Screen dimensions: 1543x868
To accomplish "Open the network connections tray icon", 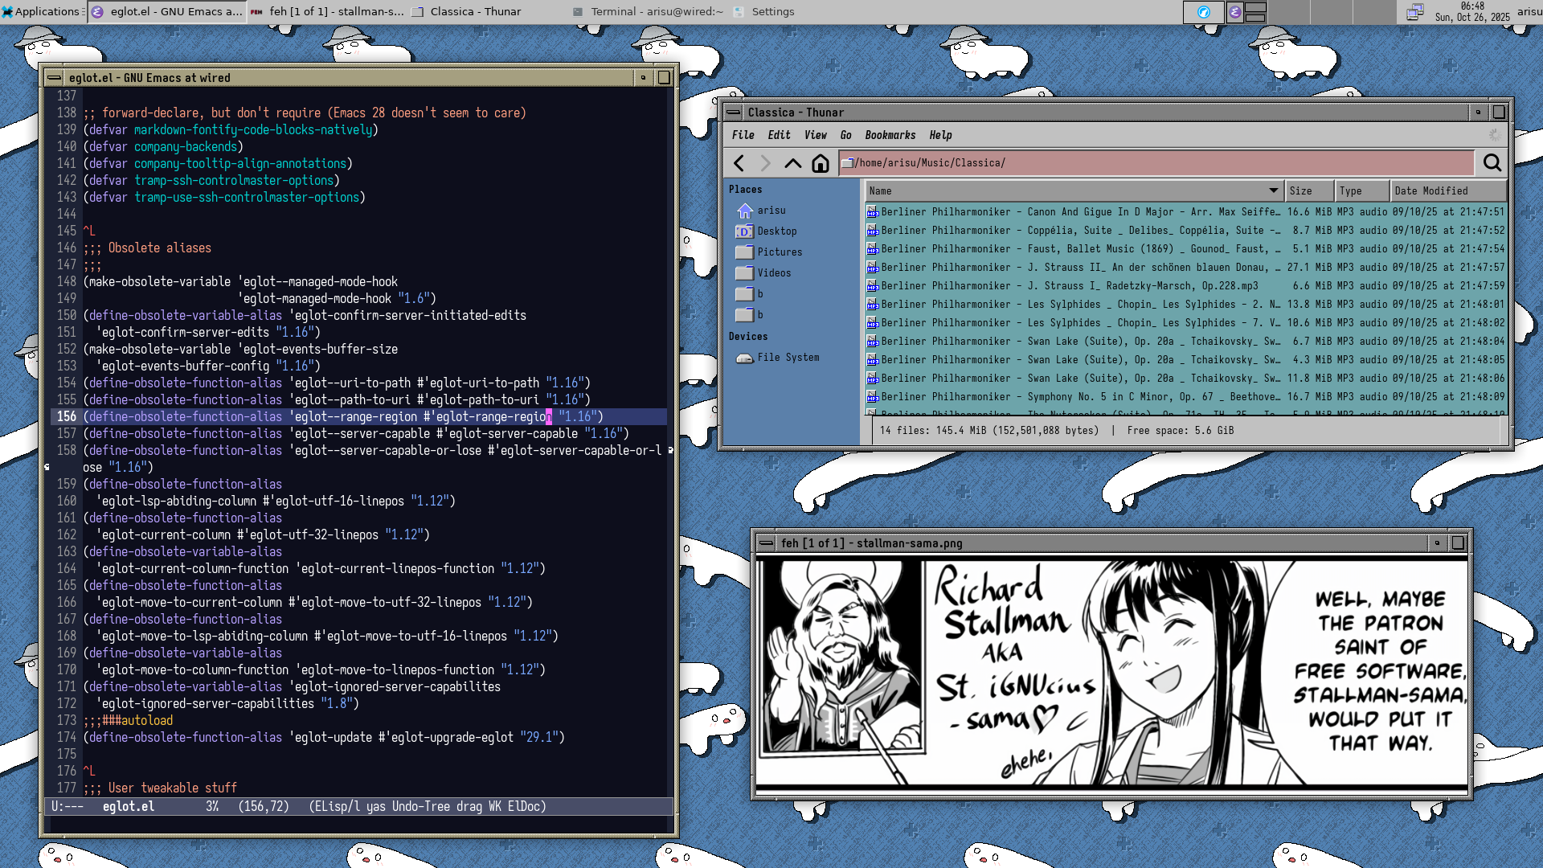I will pyautogui.click(x=1415, y=12).
